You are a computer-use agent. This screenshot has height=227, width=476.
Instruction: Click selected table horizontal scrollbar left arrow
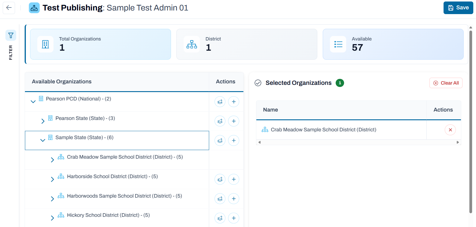coord(259,142)
